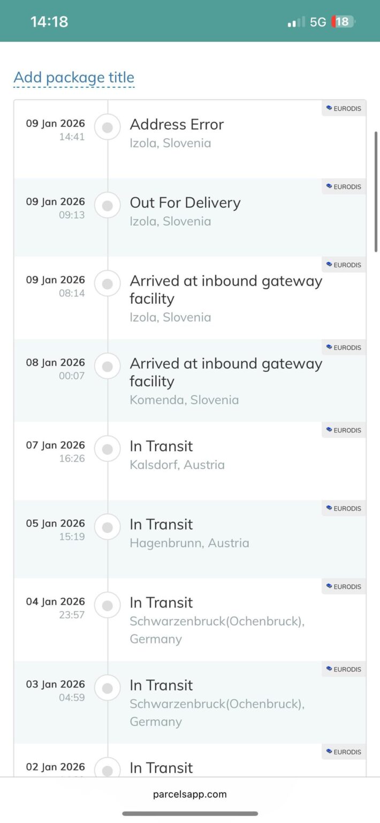
Task: Select the EURODIS badge next to Out For Delivery
Action: (344, 186)
